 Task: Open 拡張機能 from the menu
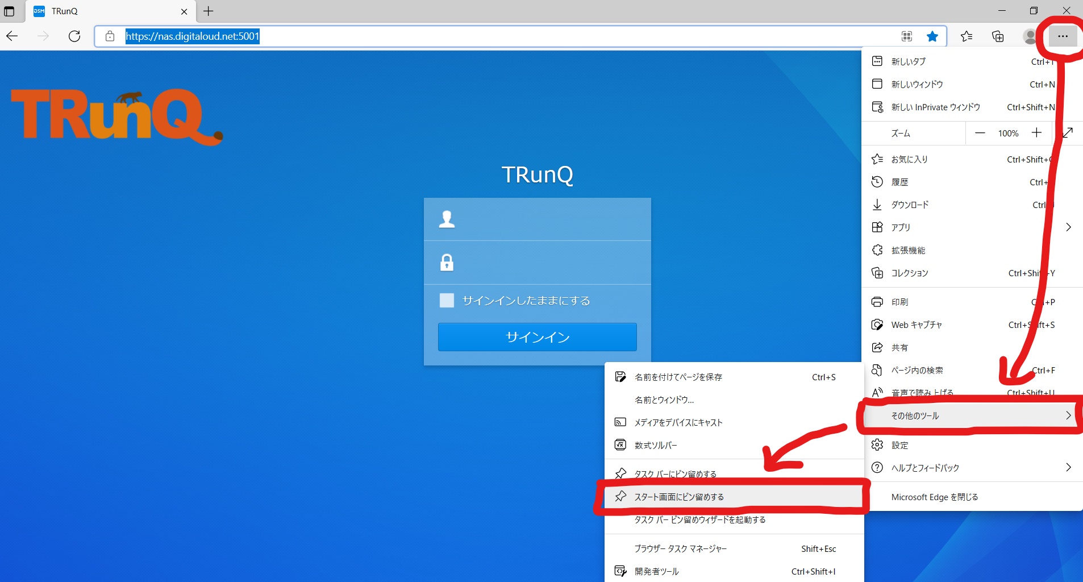point(972,250)
